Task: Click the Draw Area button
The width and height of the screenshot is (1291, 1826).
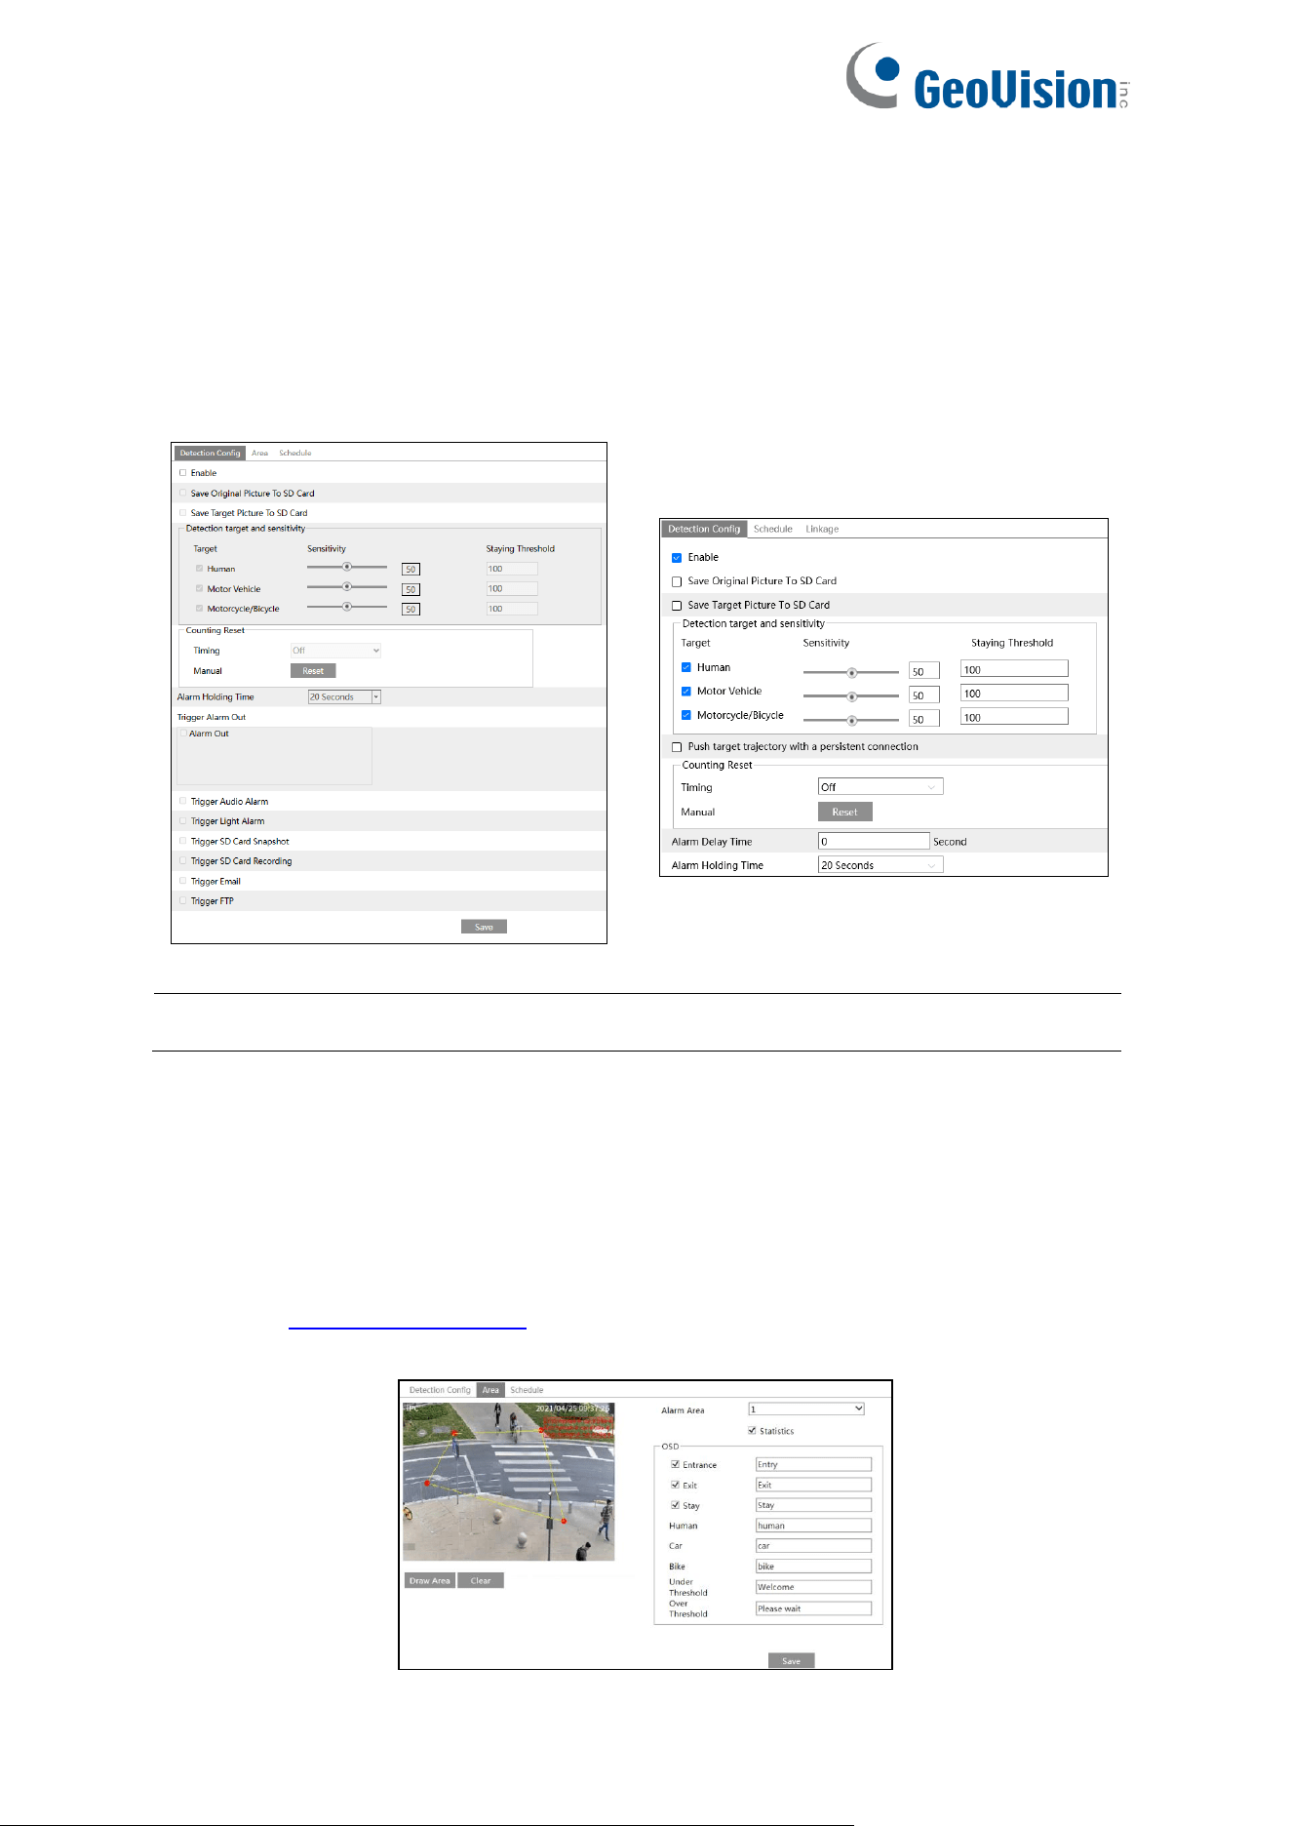Action: tap(430, 1580)
